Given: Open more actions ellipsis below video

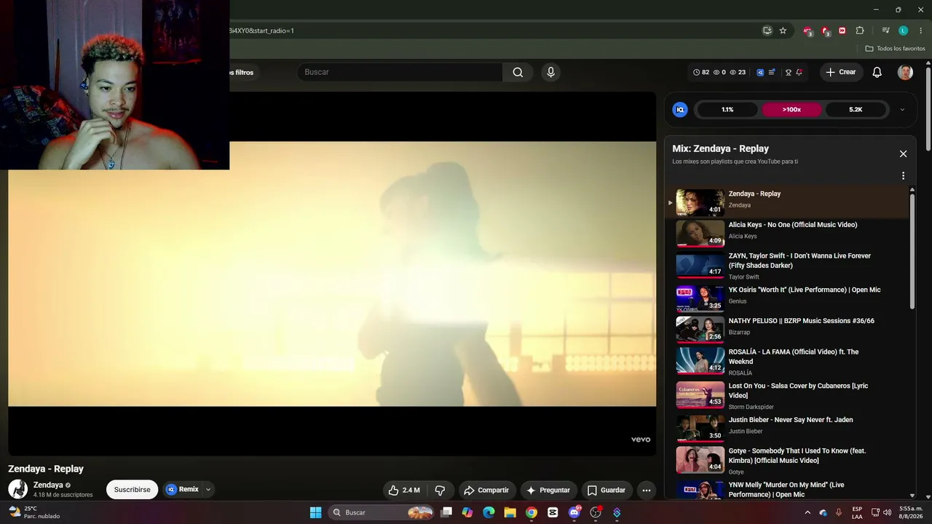Looking at the screenshot, I should 646,490.
